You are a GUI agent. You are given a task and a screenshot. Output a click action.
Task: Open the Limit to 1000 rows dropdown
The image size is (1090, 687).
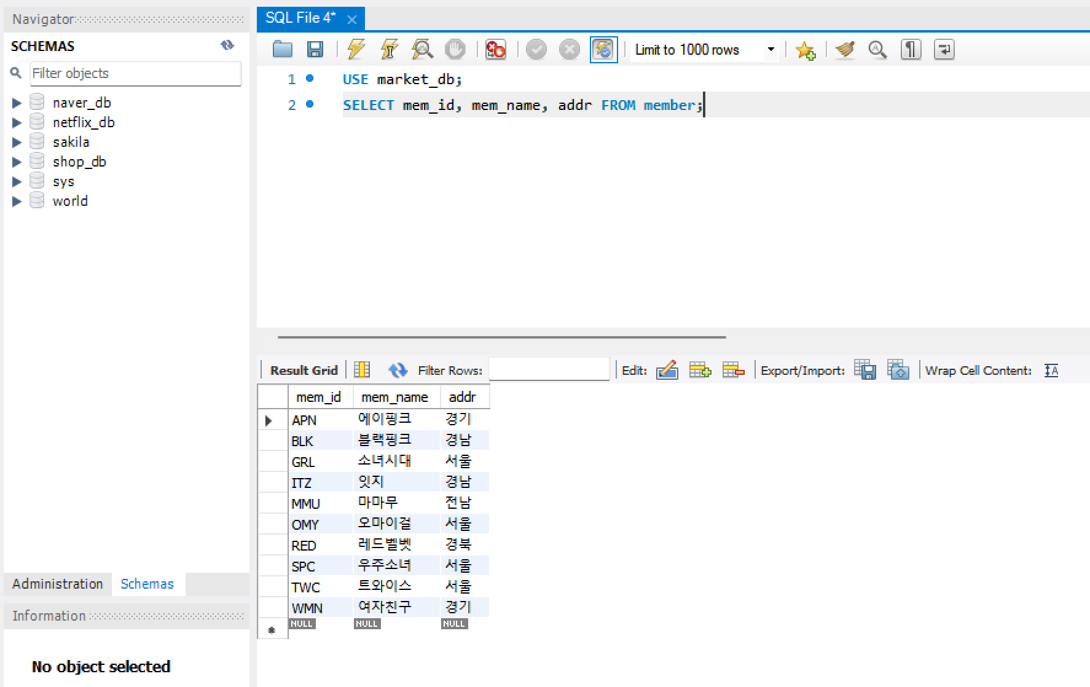[771, 49]
